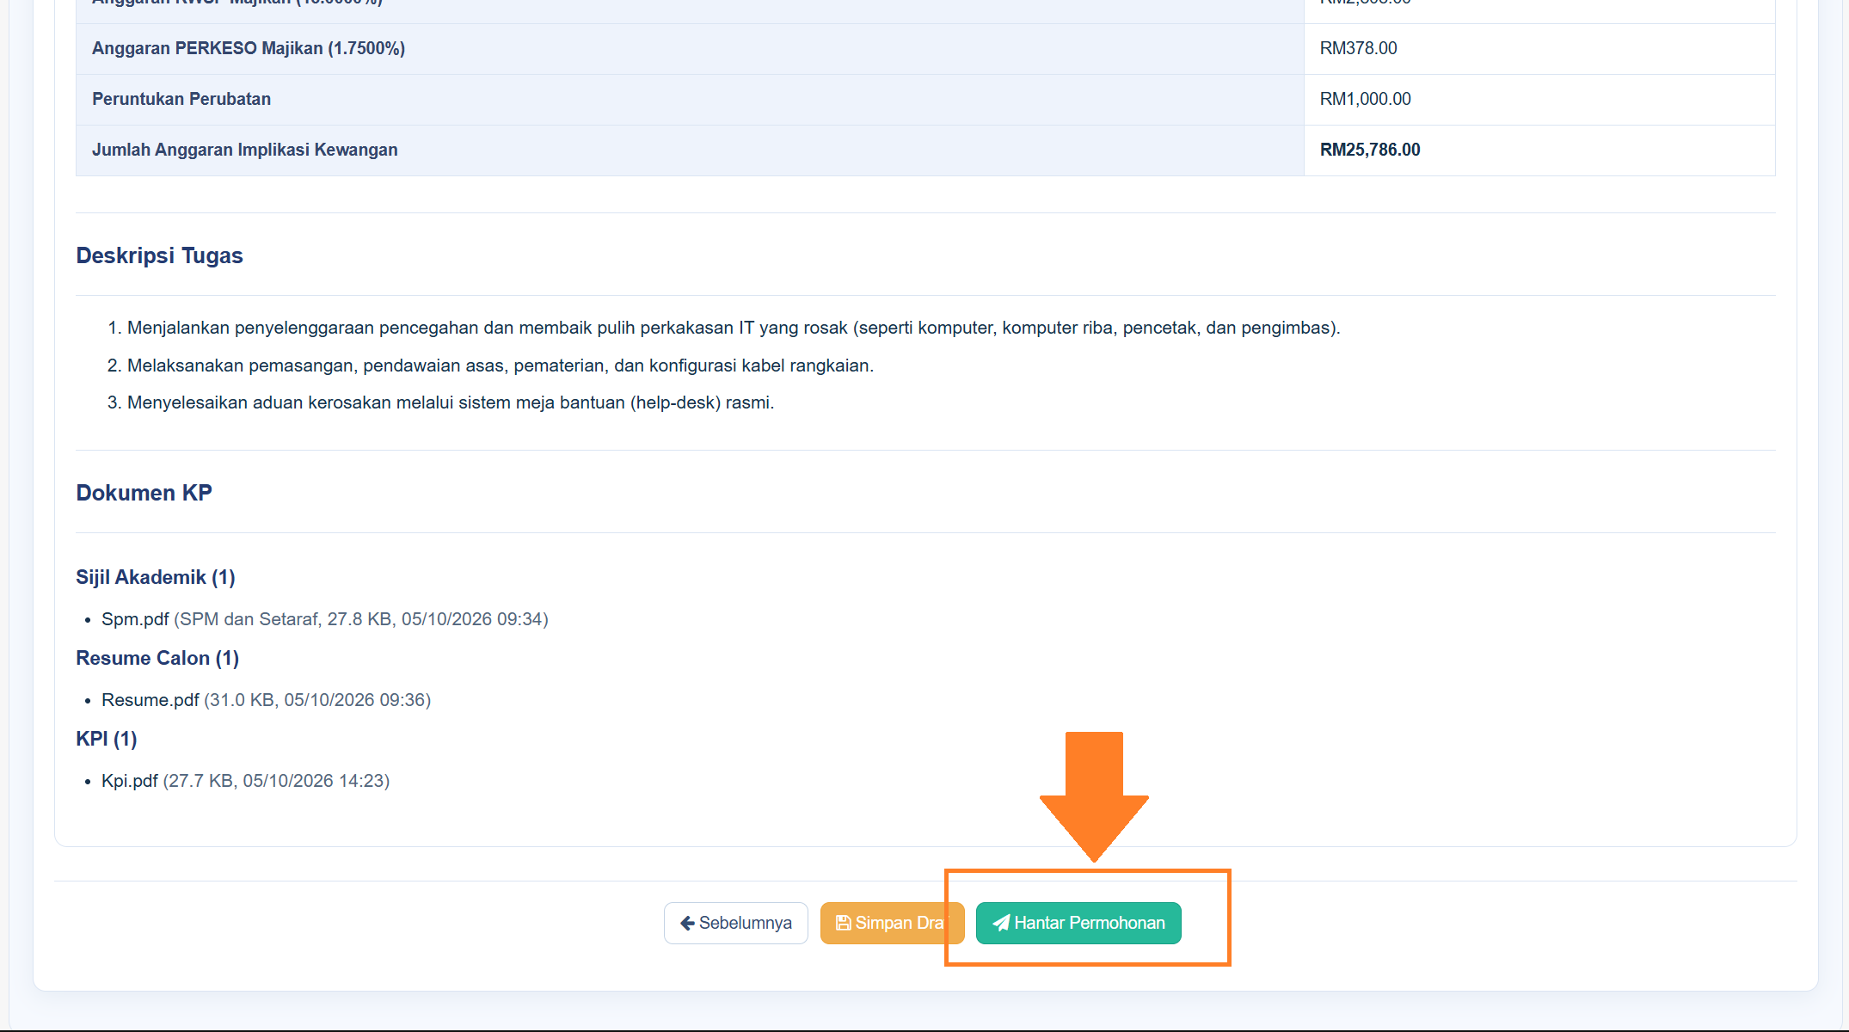Select the RM378.00 PERKESO amount
Viewport: 1849px width, 1032px height.
click(1358, 48)
